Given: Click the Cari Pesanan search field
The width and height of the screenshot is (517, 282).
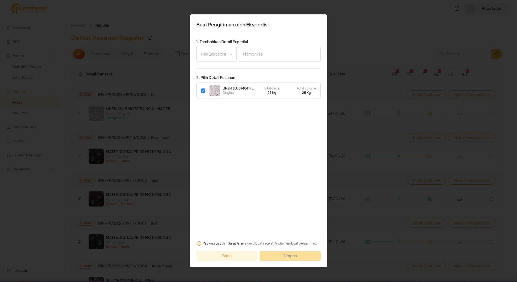Looking at the screenshot, I should coord(464,54).
